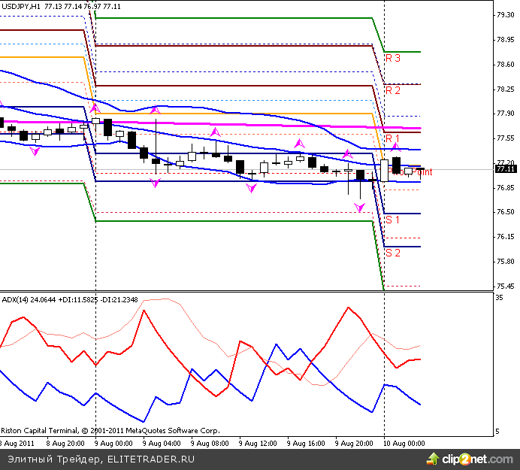520x470 pixels.
Task: Click the R 3 resistance level label
Action: click(392, 58)
